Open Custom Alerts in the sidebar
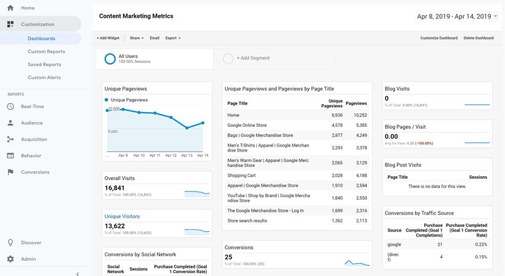505x276 pixels. tap(44, 77)
